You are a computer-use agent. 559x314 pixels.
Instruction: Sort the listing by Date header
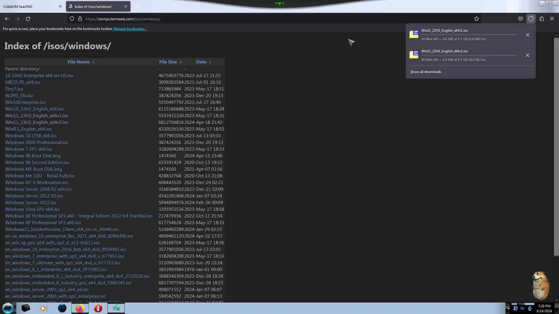[x=201, y=62]
